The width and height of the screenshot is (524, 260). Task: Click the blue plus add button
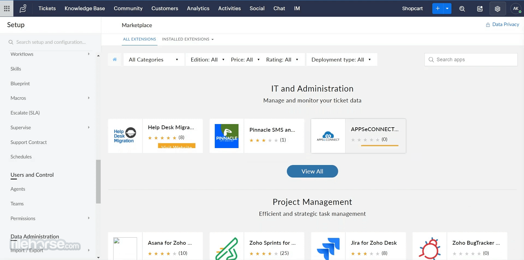pos(438,9)
